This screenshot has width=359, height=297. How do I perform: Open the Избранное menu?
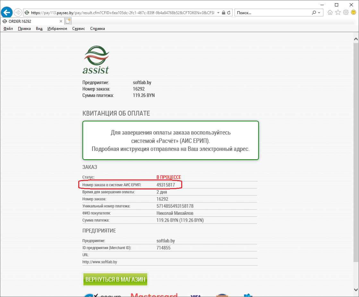57,29
